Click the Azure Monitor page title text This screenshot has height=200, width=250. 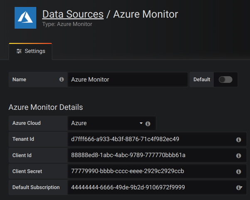coord(145,14)
